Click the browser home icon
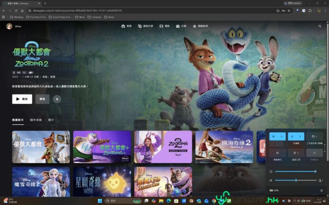Viewport: 329px width, 205px height. pos(22,11)
